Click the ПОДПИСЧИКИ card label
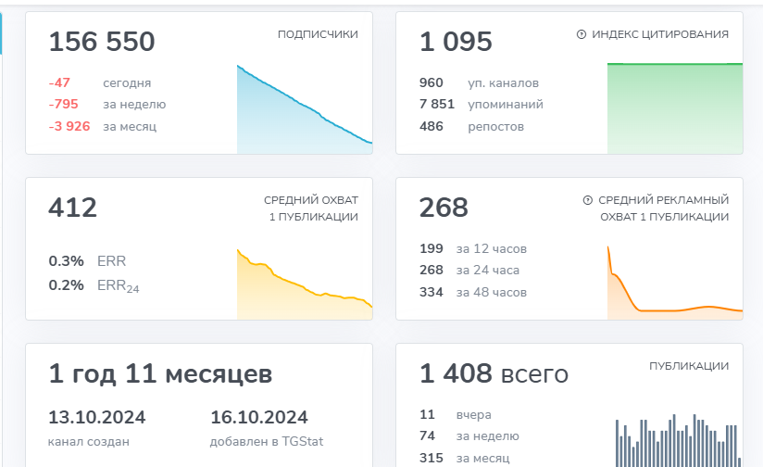 [x=318, y=34]
